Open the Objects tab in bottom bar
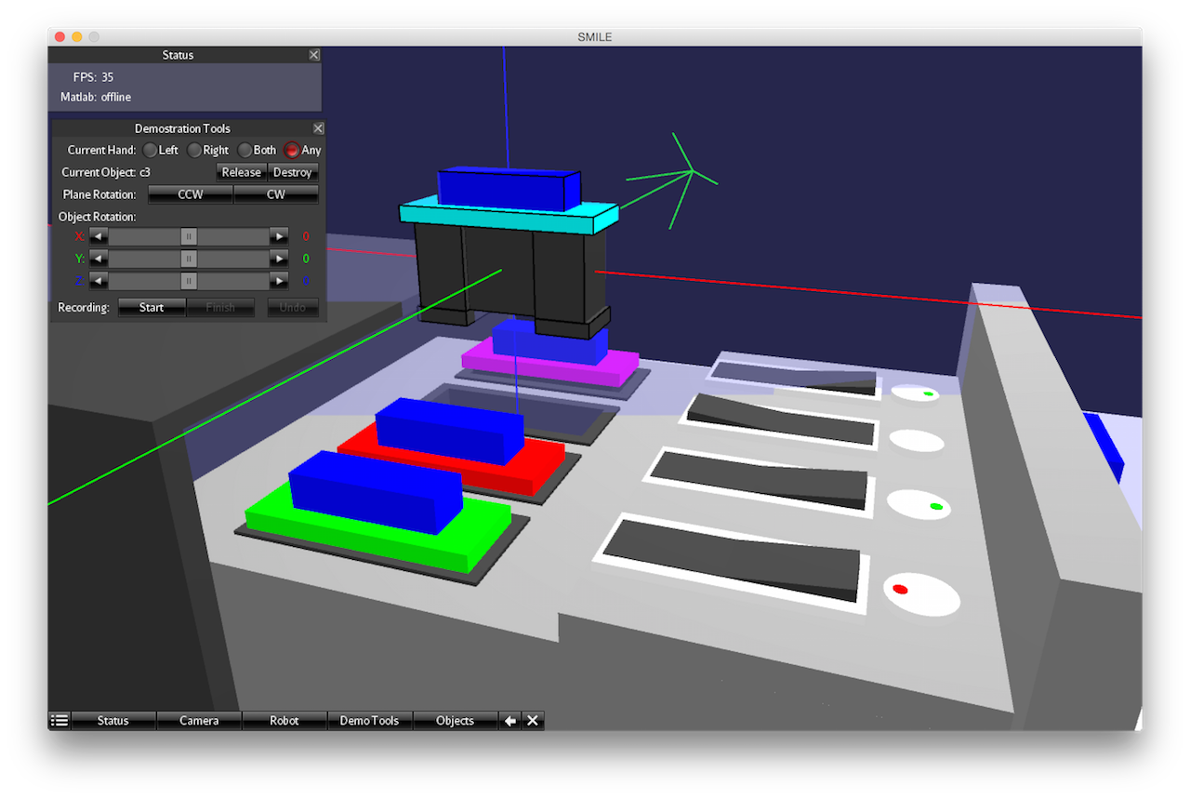This screenshot has height=799, width=1190. 455,721
